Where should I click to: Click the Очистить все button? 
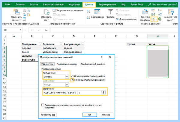[48, 115]
